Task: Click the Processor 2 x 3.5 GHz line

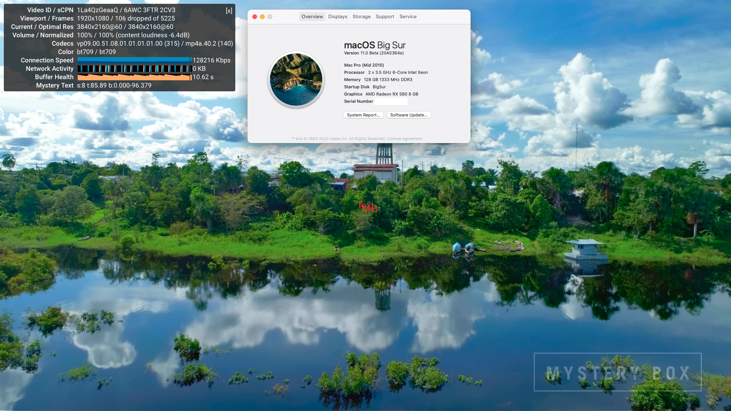Action: [386, 72]
